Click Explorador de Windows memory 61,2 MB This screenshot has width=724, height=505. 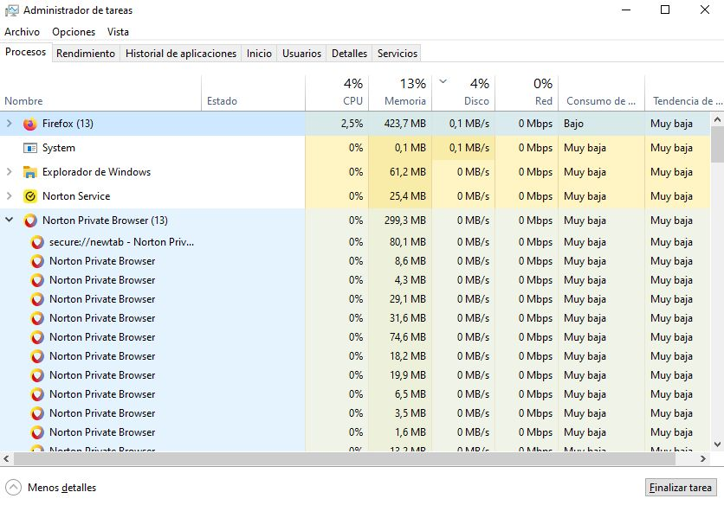pos(408,172)
